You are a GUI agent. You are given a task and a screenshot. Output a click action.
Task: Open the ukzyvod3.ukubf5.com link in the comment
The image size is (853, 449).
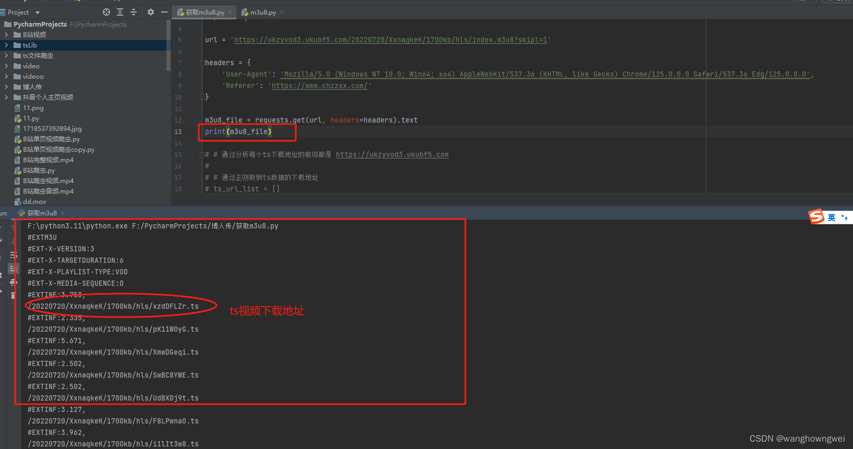(392, 154)
